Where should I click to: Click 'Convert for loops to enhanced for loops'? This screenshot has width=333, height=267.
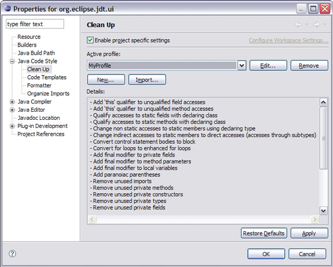point(140,148)
